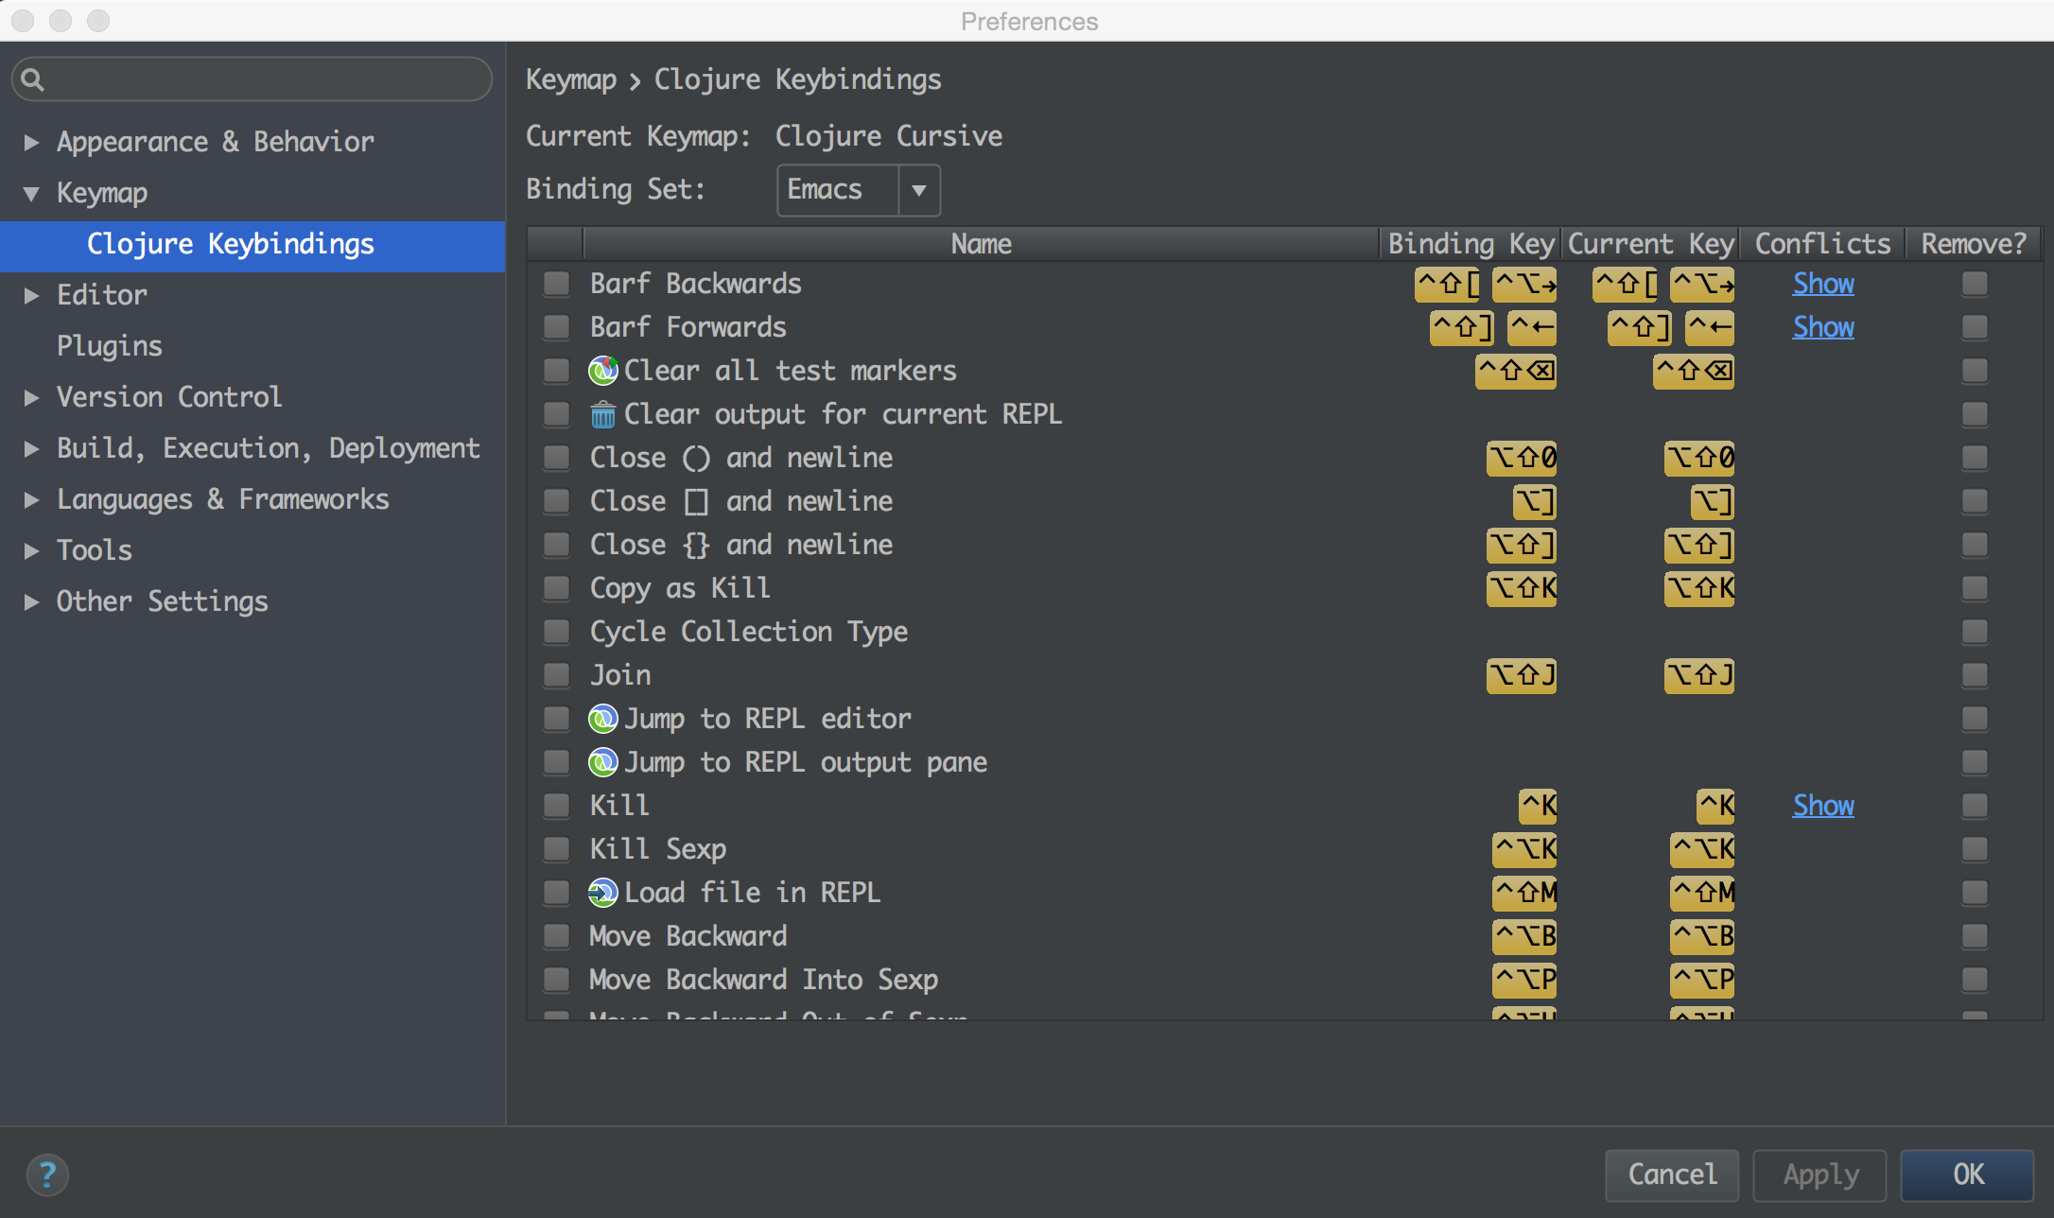Viewport: 2054px width, 1218px height.
Task: Click the Move Backward current key badge
Action: (x=1702, y=936)
